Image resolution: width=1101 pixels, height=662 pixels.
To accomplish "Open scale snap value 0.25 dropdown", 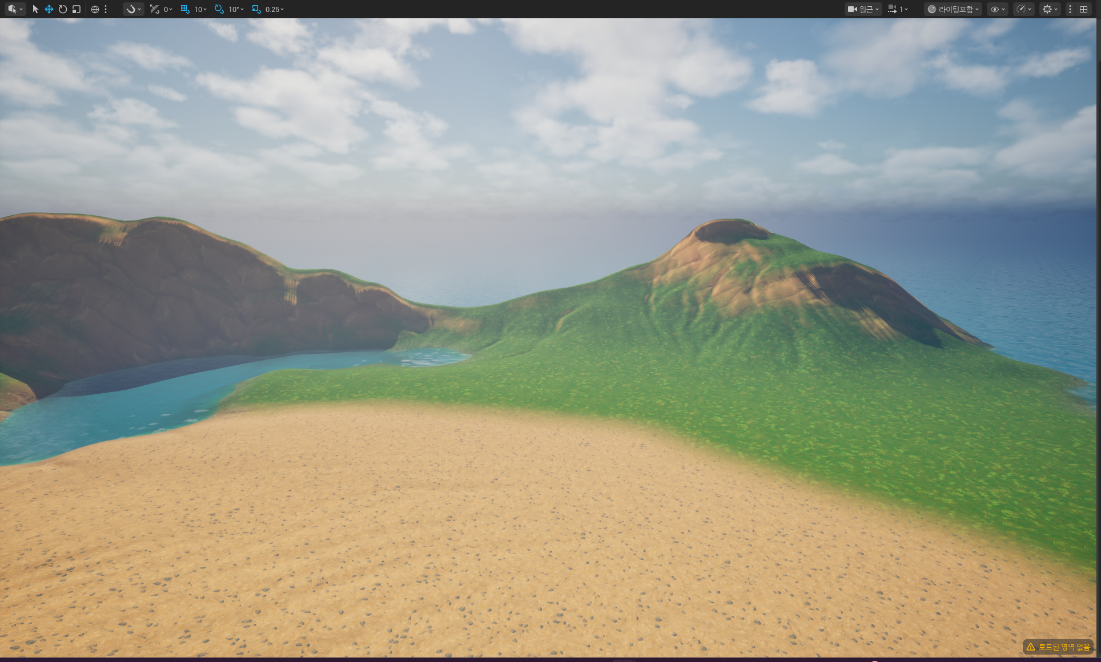I will (x=275, y=9).
